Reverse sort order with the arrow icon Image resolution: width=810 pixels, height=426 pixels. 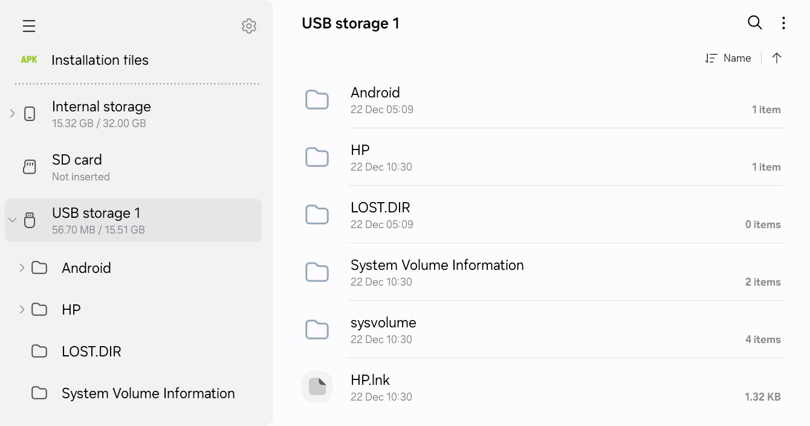pos(777,58)
